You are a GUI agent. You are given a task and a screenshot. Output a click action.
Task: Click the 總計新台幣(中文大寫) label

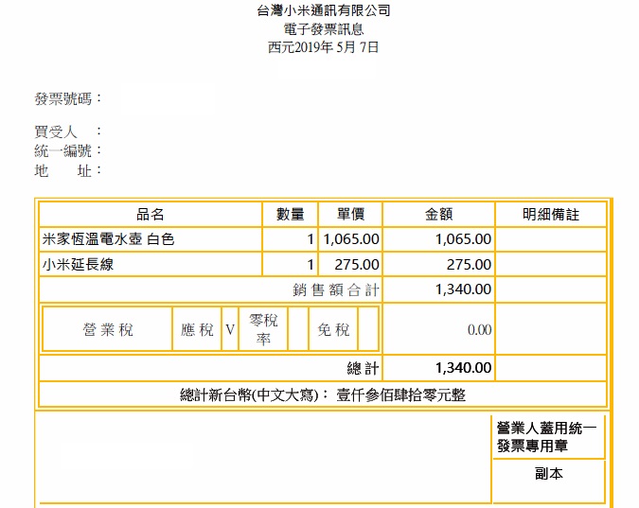[255, 394]
